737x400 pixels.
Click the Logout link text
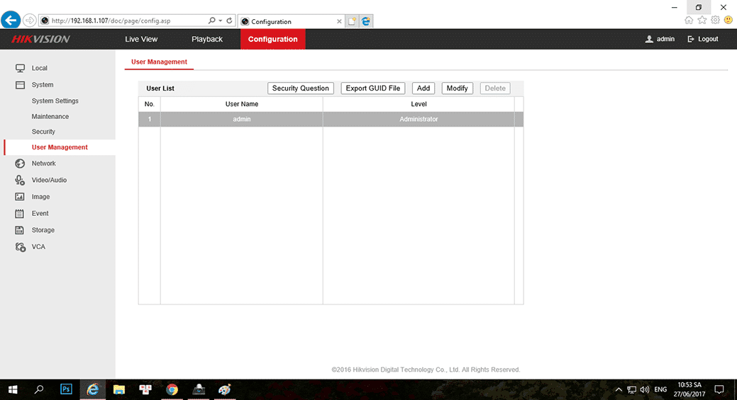click(x=708, y=39)
